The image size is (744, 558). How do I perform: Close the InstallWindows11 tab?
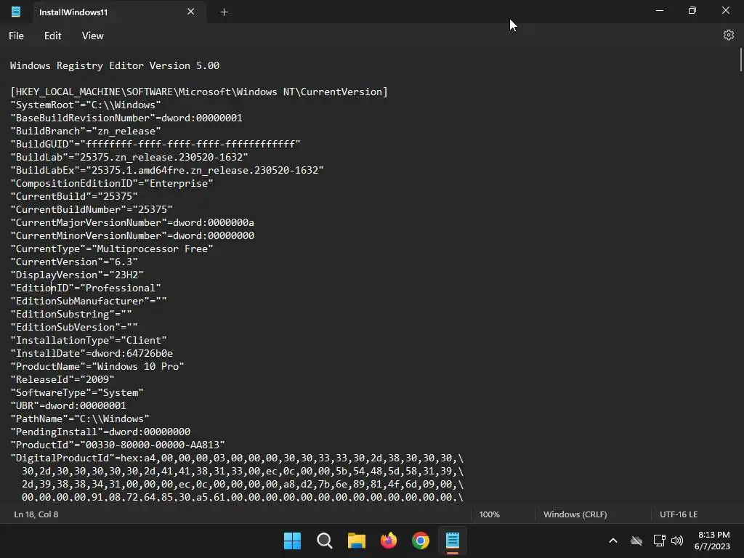tap(191, 12)
